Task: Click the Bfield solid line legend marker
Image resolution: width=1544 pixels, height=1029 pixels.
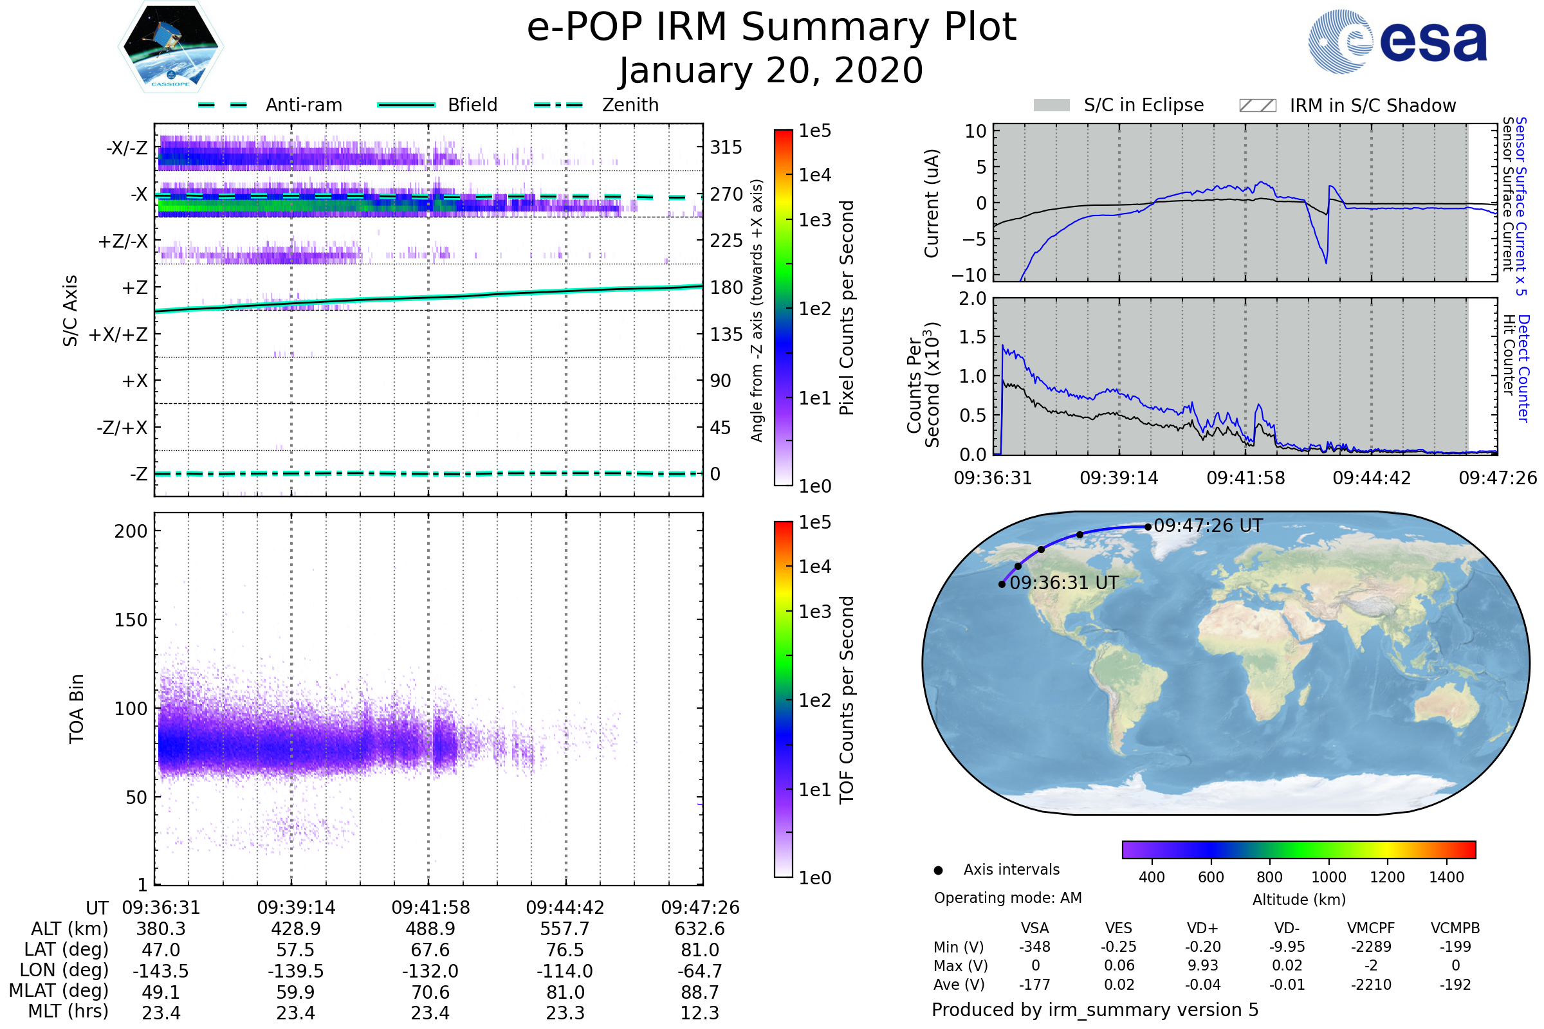Action: coord(406,105)
